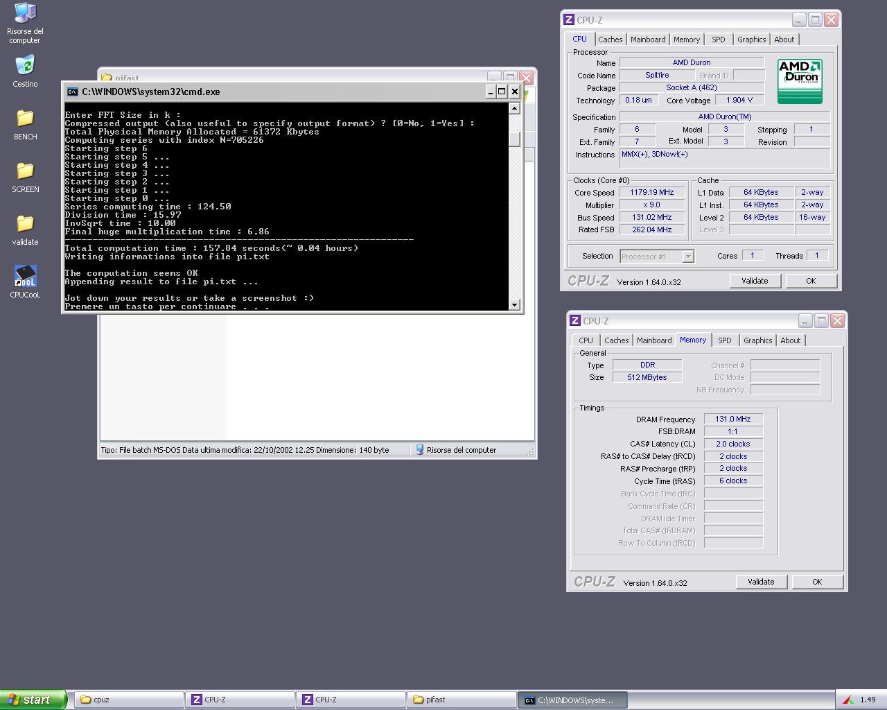This screenshot has height=710, width=887.
Task: Click the top CPU-Z window title icon
Action: point(569,20)
